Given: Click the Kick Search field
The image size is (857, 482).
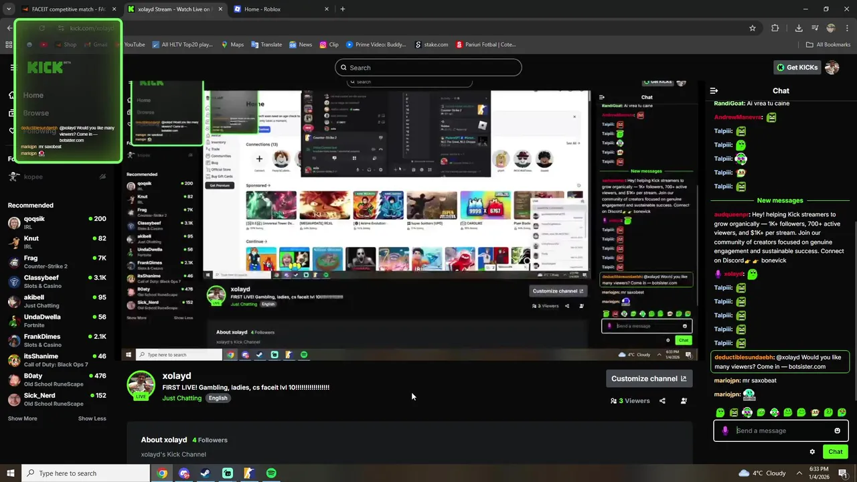Looking at the screenshot, I should click(x=428, y=68).
